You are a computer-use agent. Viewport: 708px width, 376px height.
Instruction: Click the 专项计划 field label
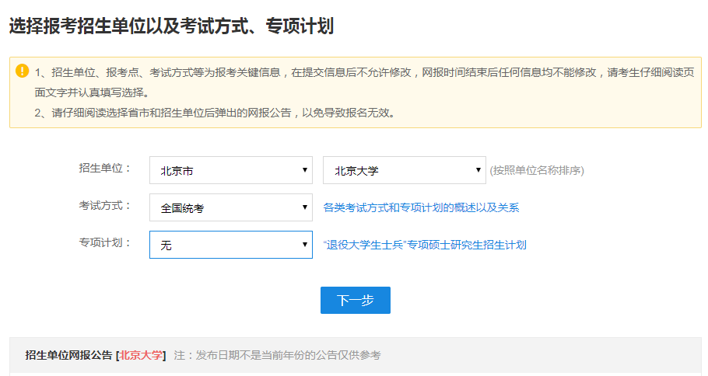point(105,242)
